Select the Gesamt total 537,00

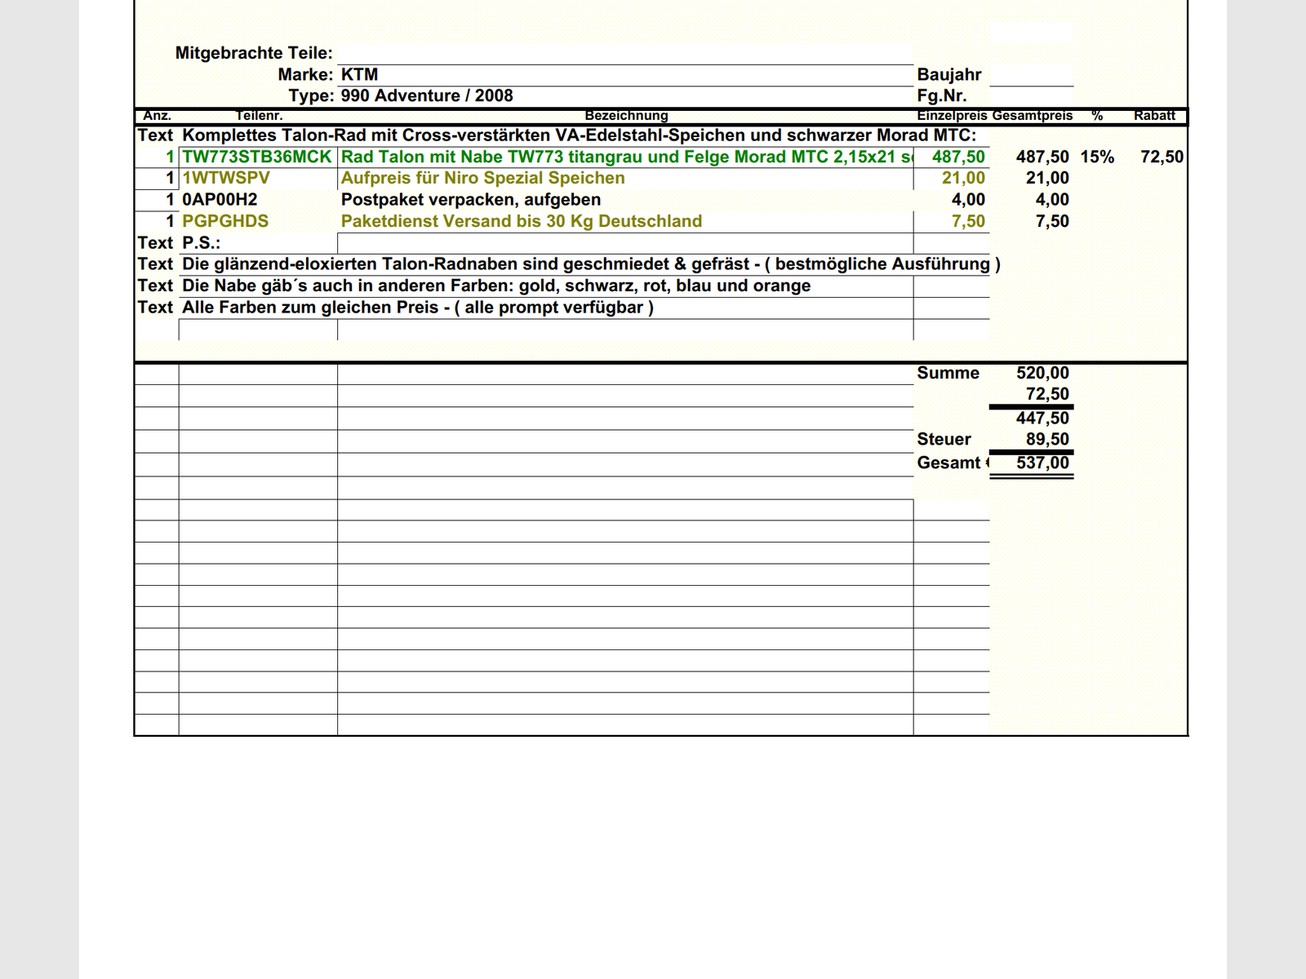[x=1042, y=463]
